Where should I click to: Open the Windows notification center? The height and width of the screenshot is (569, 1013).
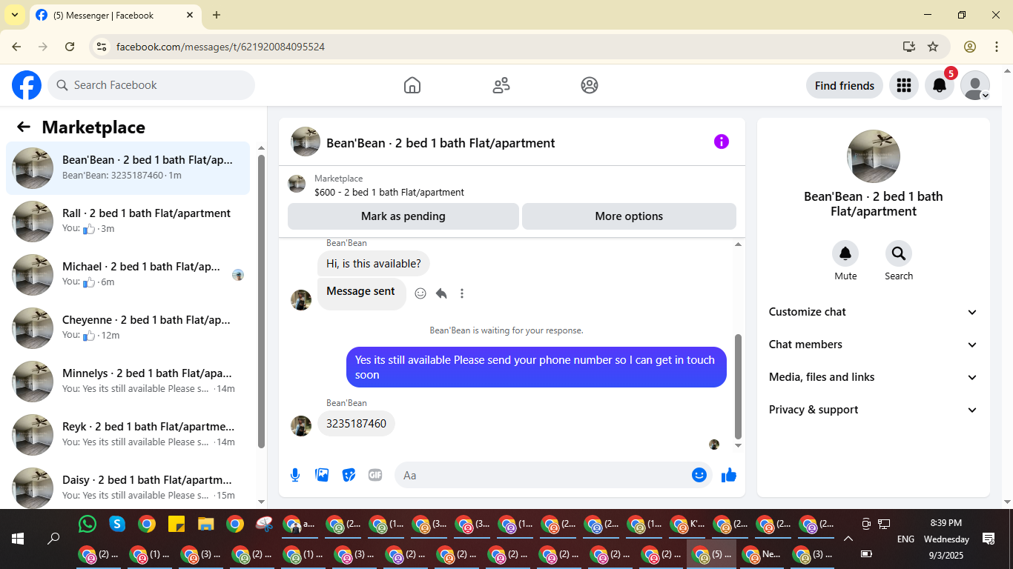pyautogui.click(x=989, y=539)
